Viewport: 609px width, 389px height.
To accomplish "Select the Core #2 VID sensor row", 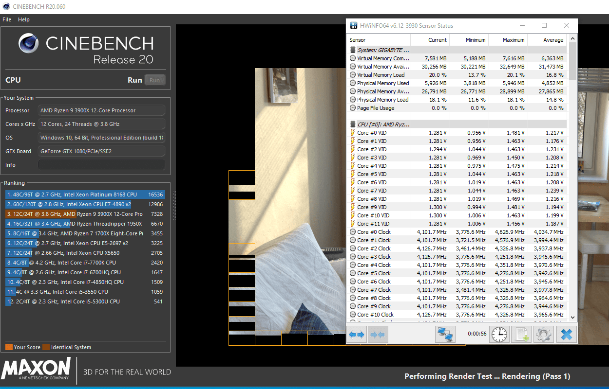I will 457,149.
